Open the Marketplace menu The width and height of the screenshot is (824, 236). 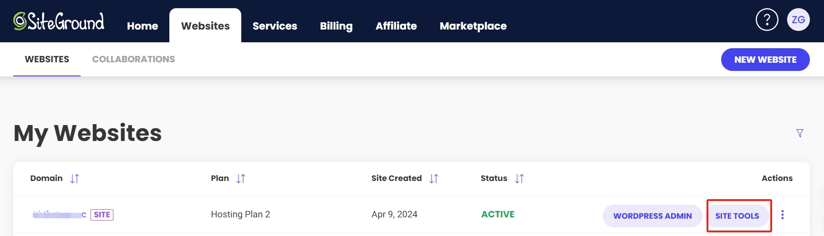473,26
